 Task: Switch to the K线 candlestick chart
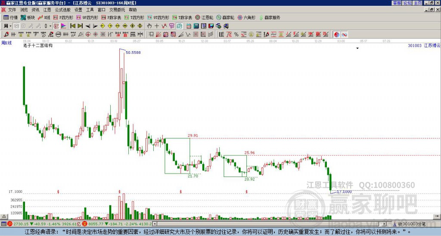[44, 17]
